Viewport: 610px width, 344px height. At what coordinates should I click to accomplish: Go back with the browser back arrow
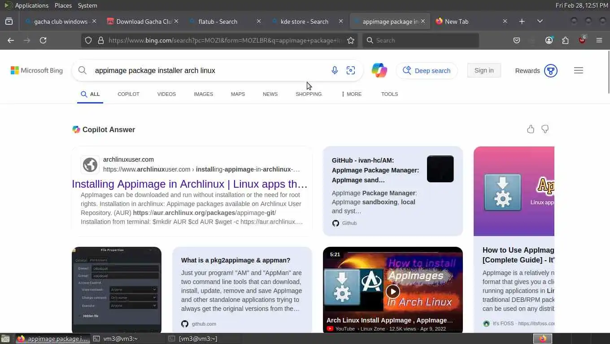(11, 40)
